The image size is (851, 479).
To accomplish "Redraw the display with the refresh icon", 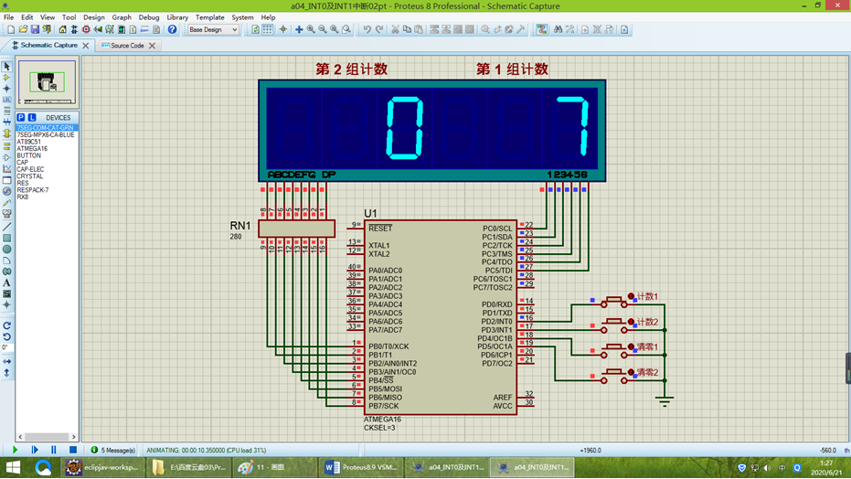I will [256, 29].
